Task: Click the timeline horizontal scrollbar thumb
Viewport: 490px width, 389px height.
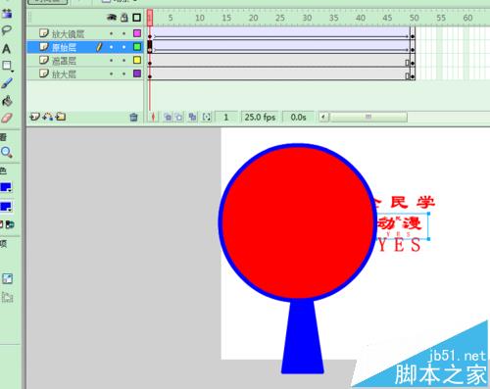Action: pyautogui.click(x=368, y=117)
